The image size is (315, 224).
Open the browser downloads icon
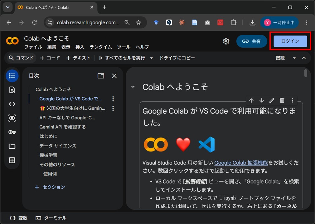coord(253,22)
